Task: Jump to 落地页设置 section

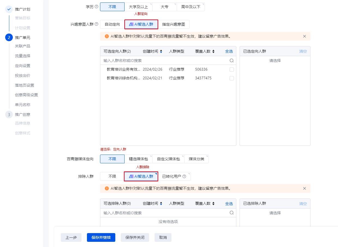Action: click(25, 85)
